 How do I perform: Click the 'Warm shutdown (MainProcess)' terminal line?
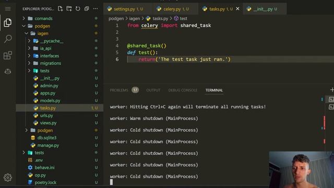pyautogui.click(x=154, y=119)
